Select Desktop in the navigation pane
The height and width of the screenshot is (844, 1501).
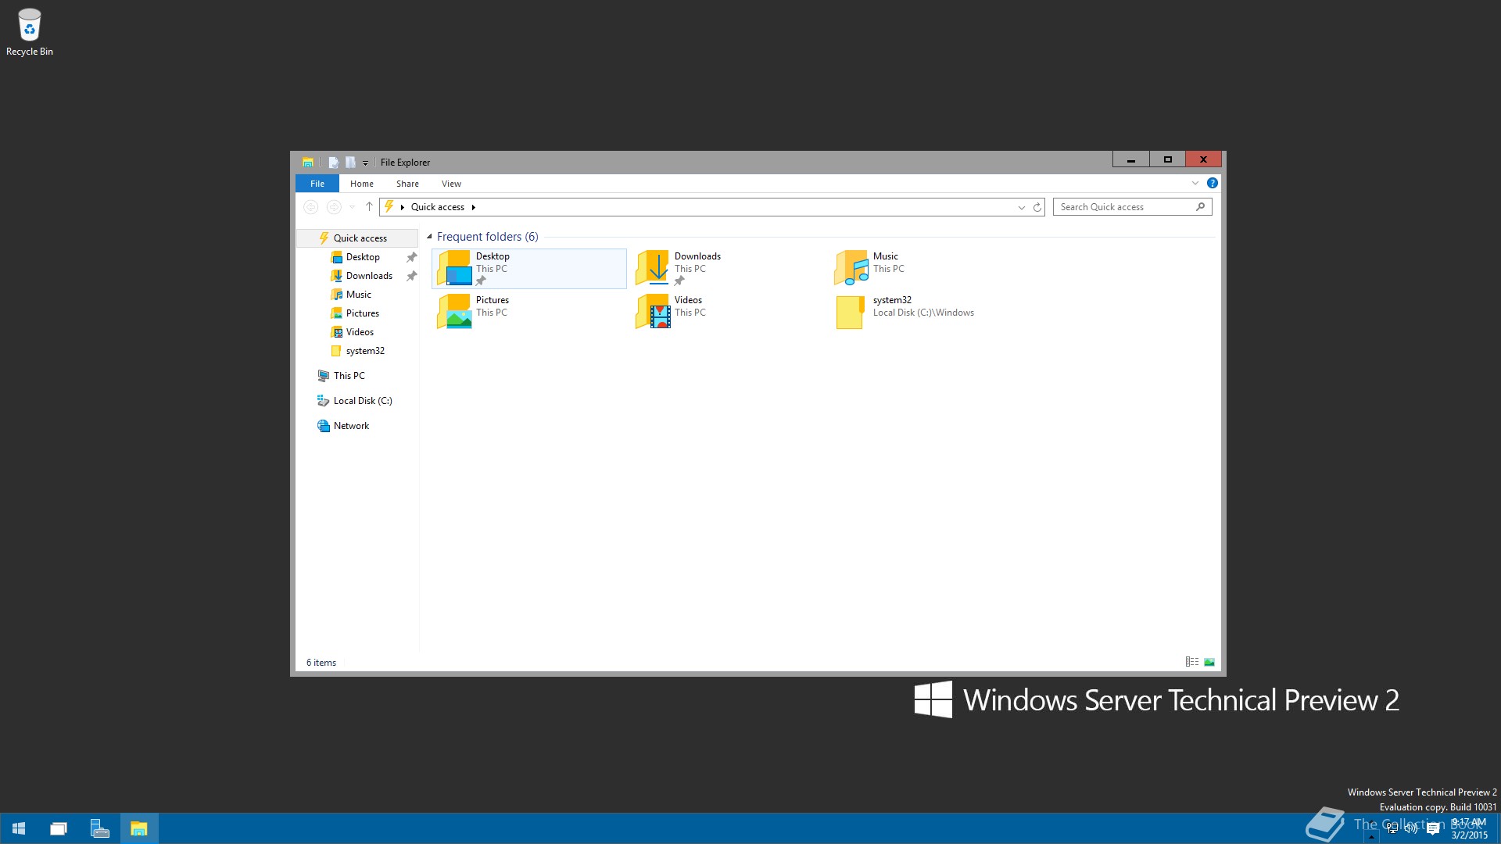358,257
